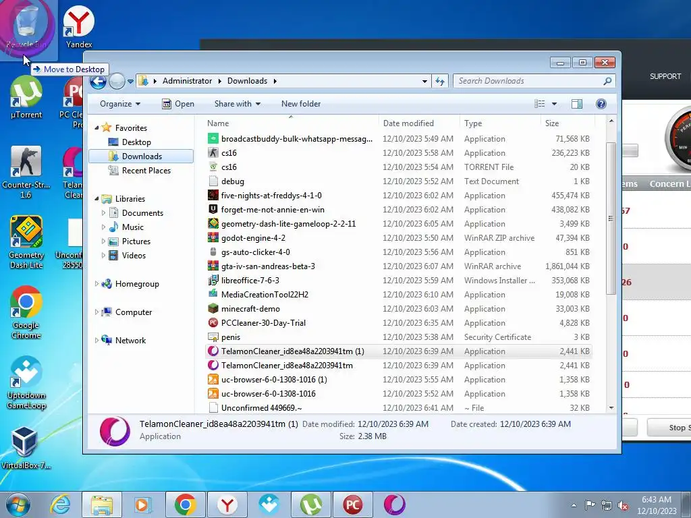Open the address bar history dropdown

424,81
